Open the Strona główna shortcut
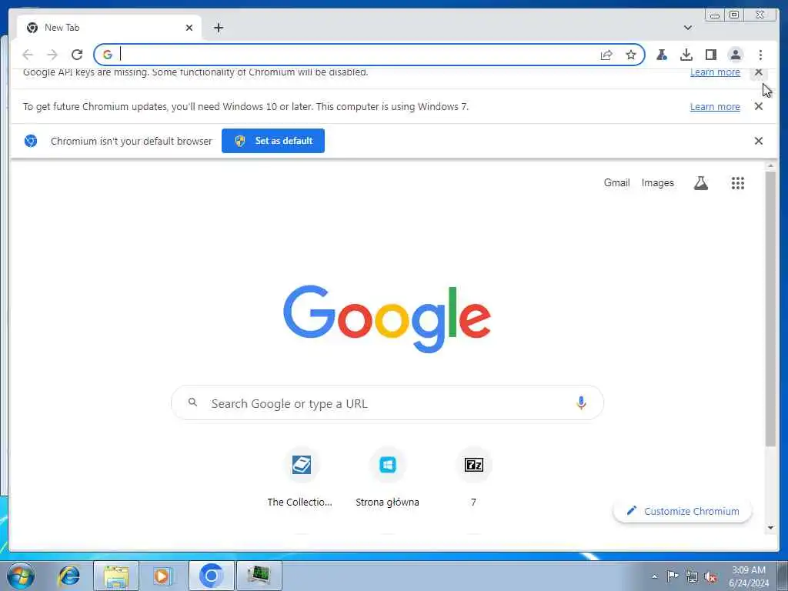The width and height of the screenshot is (788, 591). [387, 479]
